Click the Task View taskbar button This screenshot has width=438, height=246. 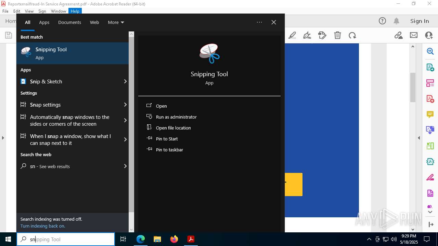click(x=123, y=239)
